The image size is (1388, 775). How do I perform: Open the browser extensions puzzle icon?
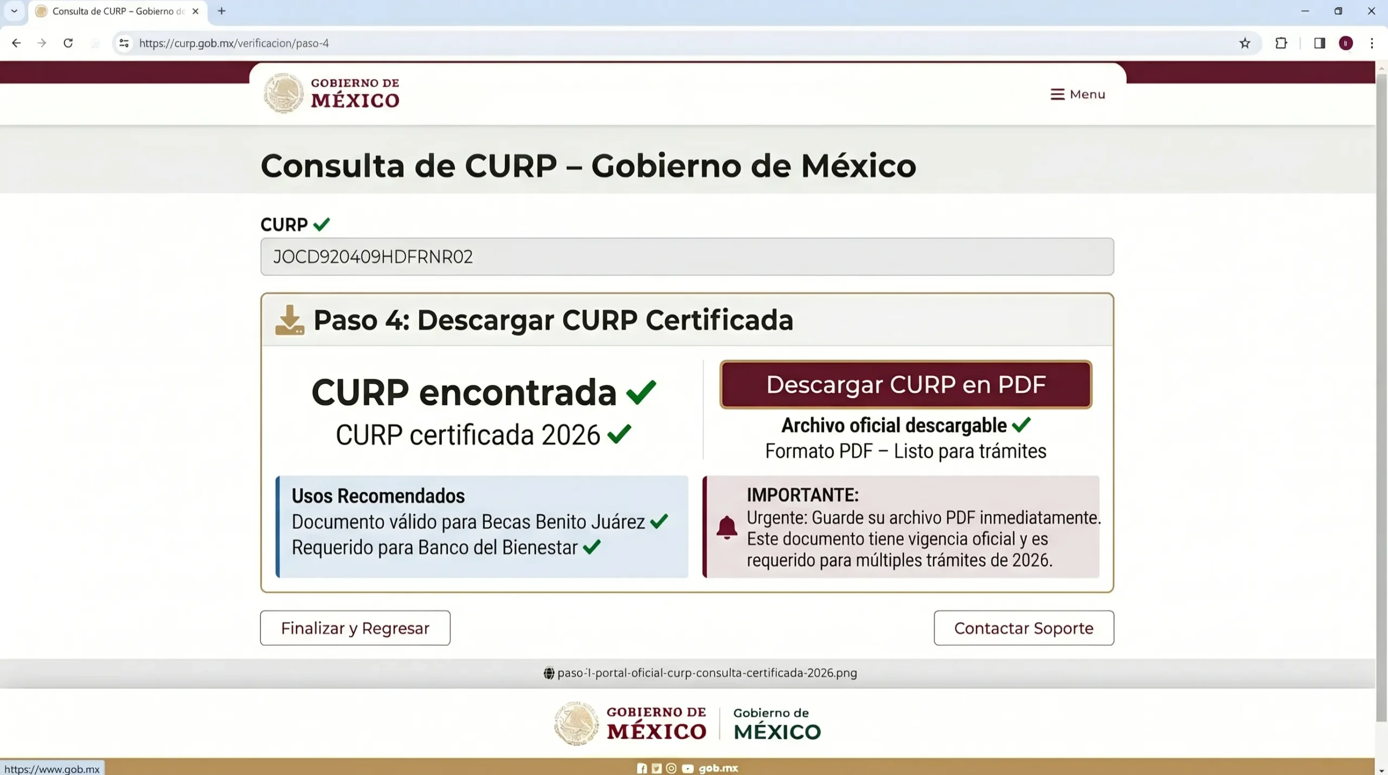coord(1281,43)
